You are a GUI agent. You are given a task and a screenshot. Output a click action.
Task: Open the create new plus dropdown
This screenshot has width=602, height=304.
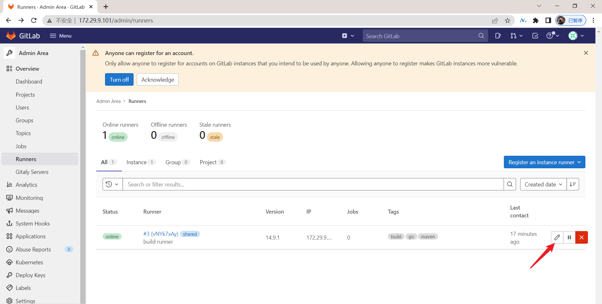pos(348,36)
